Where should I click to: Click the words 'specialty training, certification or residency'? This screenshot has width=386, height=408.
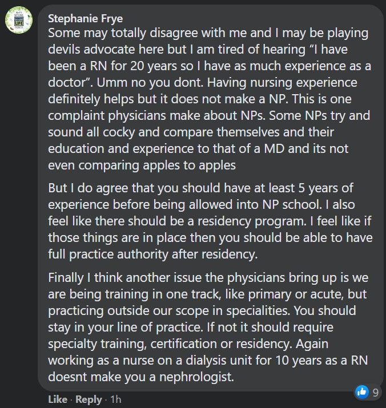(x=170, y=344)
